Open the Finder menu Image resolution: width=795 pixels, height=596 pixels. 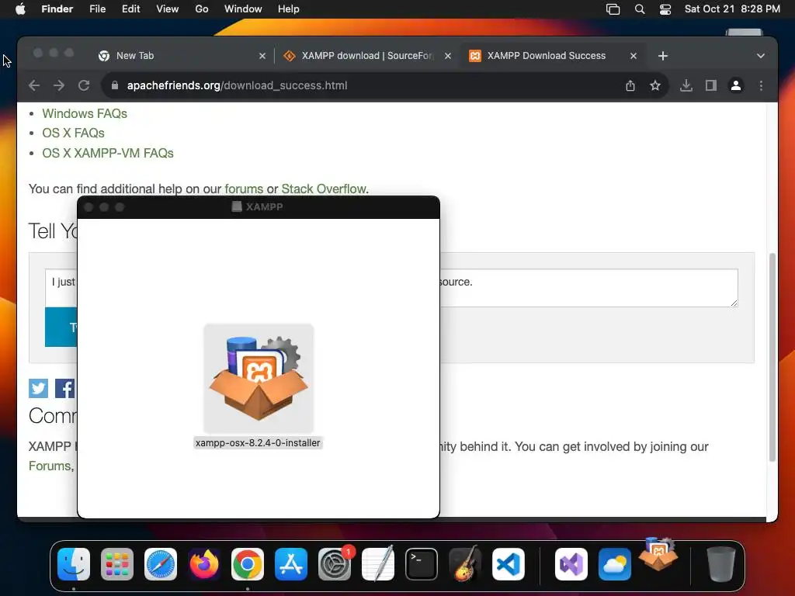click(57, 9)
